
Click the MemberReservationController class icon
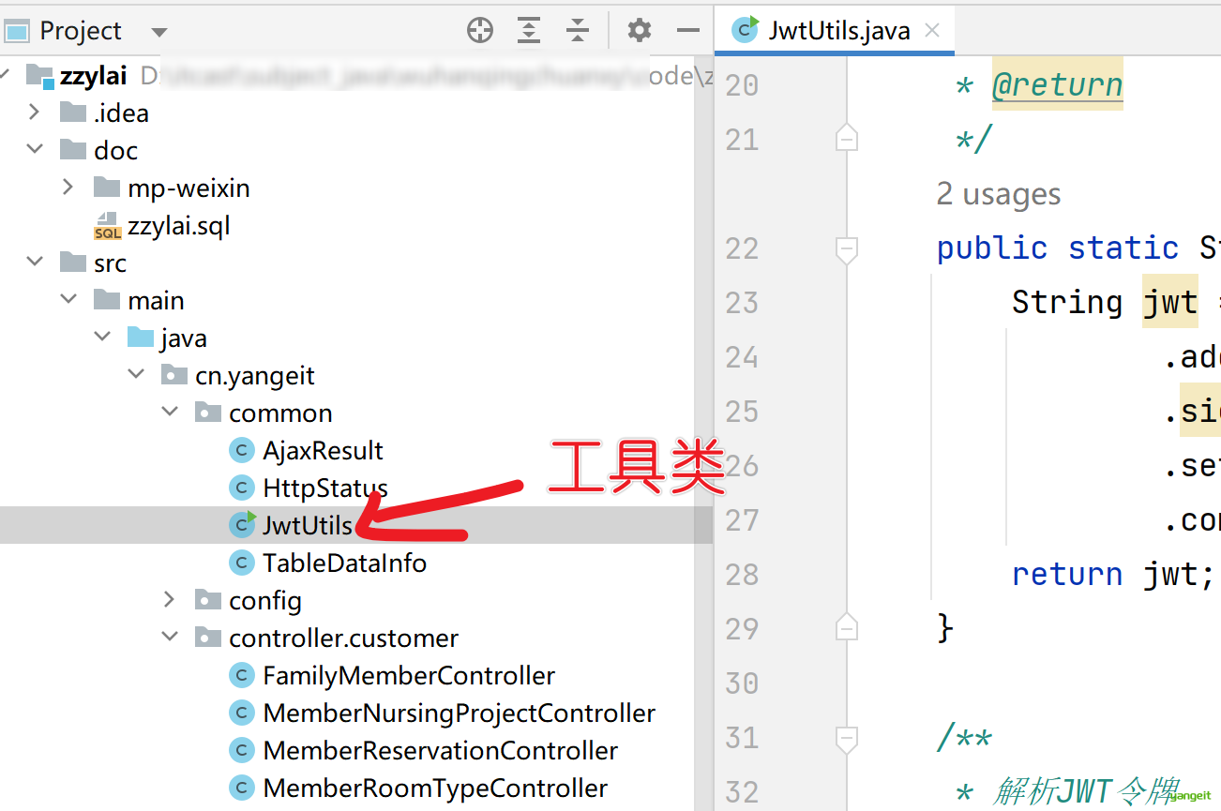242,751
